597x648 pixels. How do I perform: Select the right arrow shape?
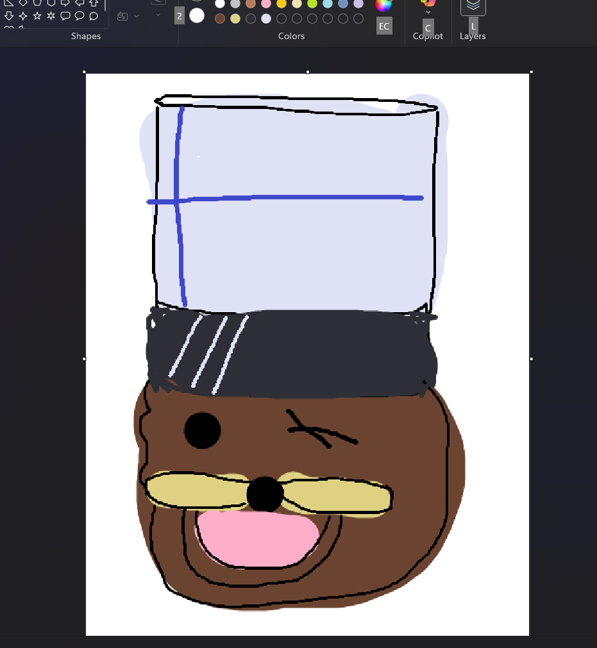click(x=65, y=3)
